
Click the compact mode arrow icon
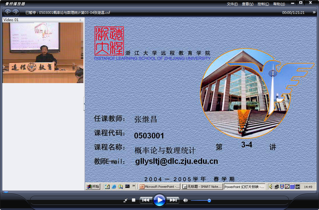pos(126,200)
